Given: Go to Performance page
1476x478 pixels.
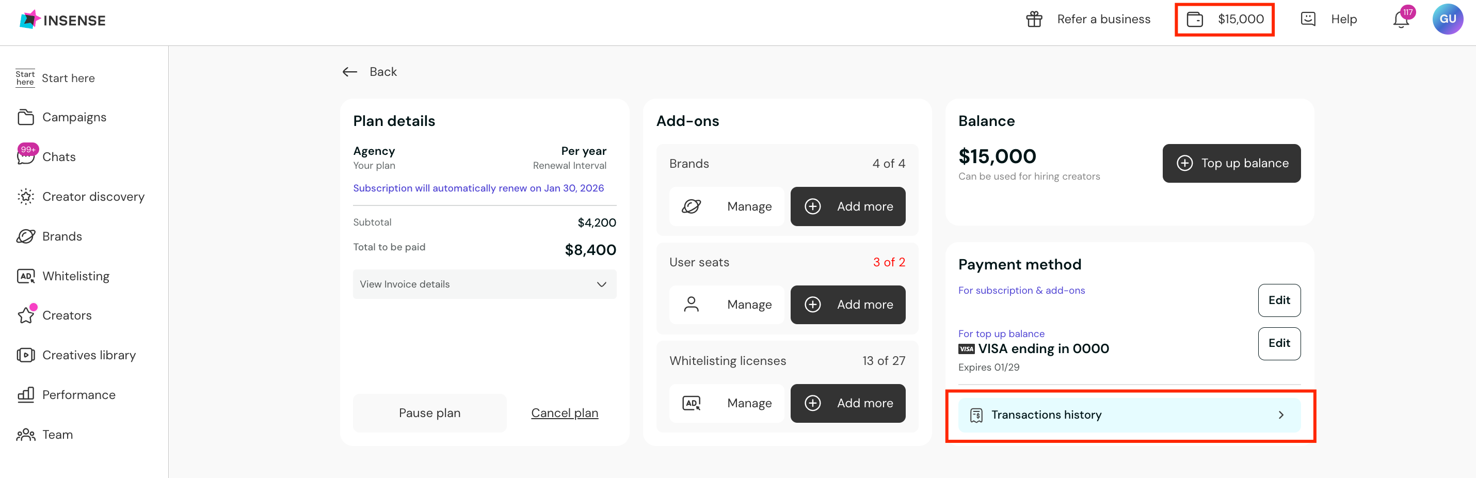Looking at the screenshot, I should [78, 395].
